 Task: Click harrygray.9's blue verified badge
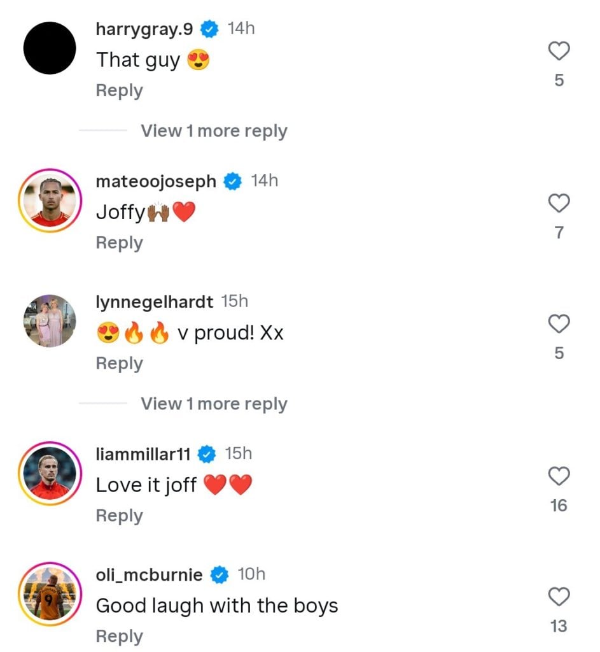coord(209,28)
